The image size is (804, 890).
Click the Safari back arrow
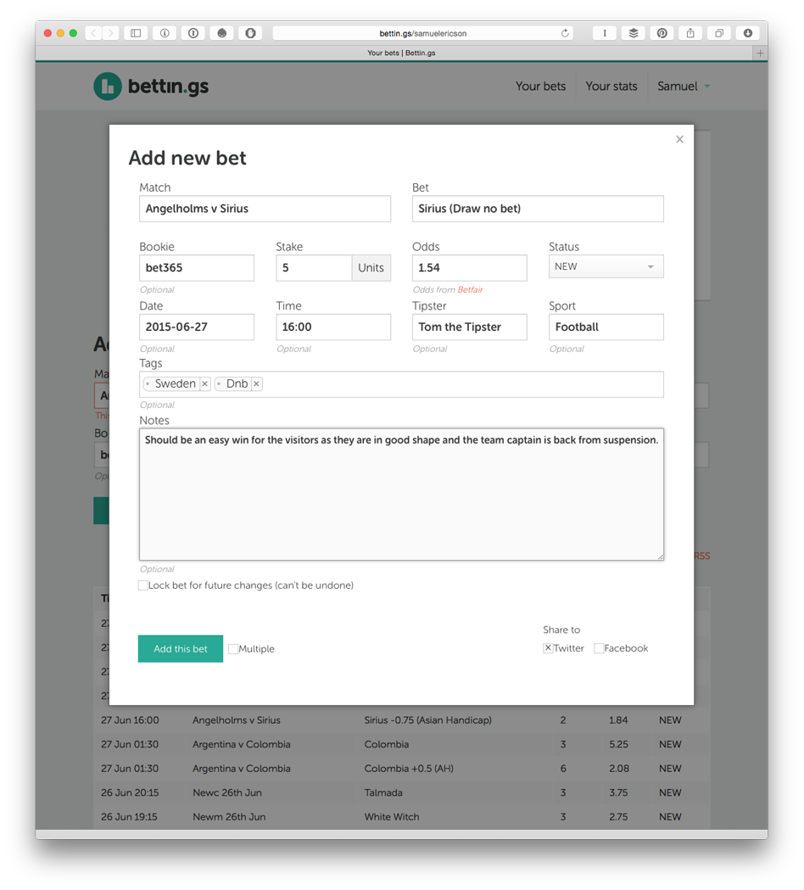coord(93,33)
